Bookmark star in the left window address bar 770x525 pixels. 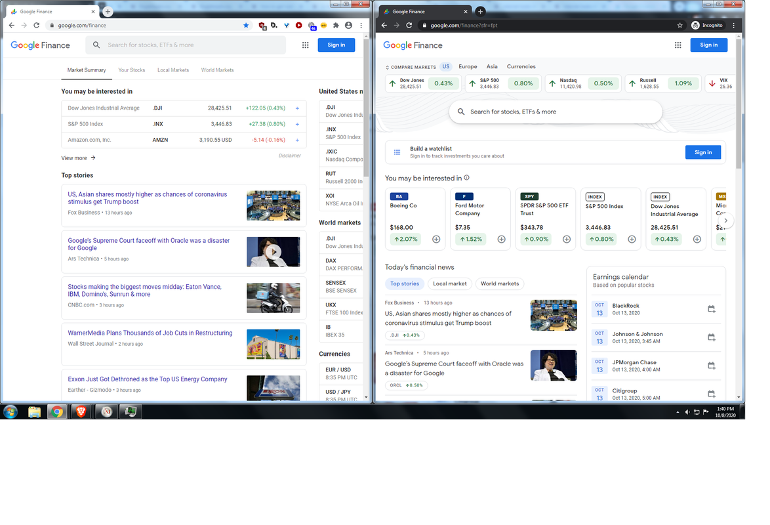pos(246,25)
